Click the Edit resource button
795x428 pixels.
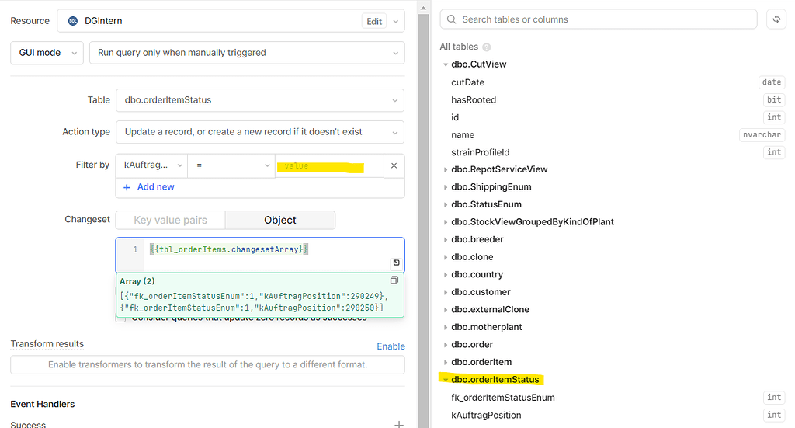tap(374, 21)
